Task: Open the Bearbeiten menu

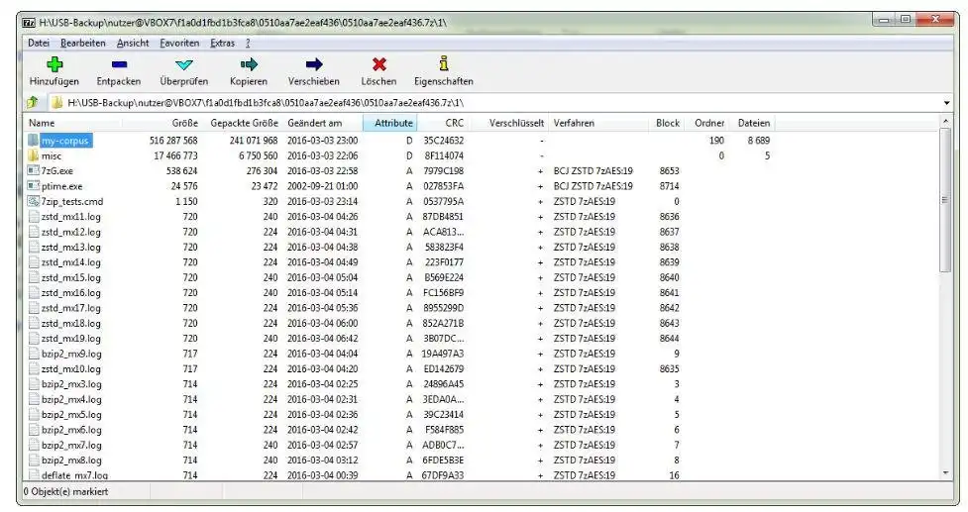Action: click(82, 44)
